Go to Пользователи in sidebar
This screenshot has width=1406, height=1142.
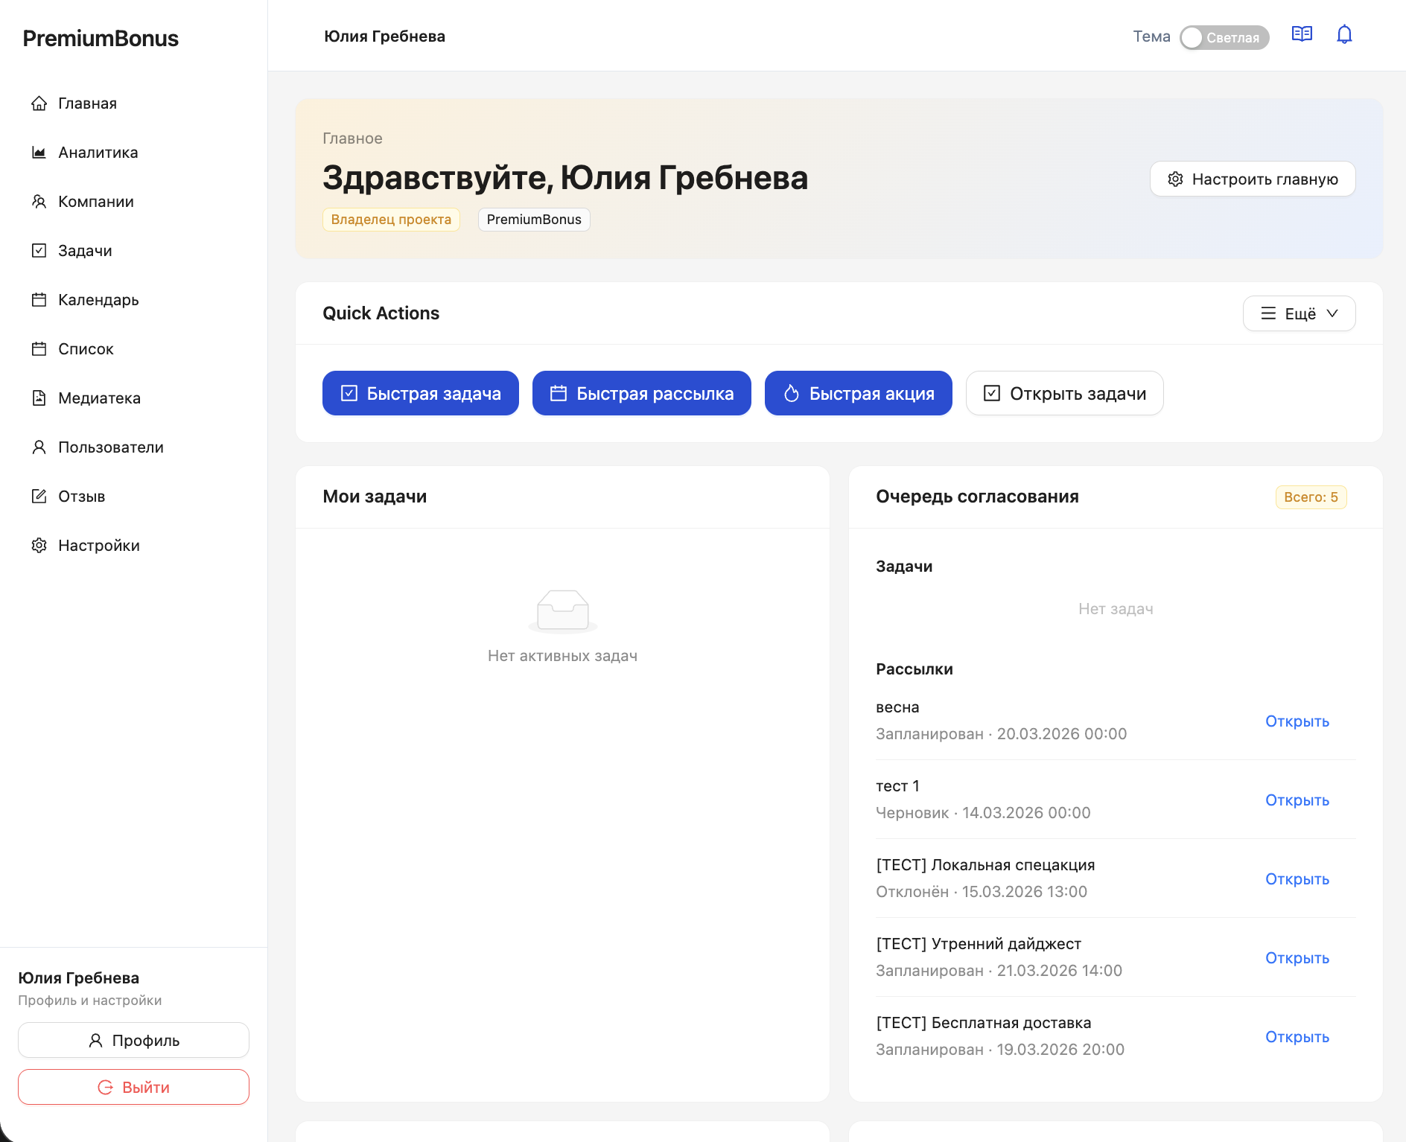(110, 447)
